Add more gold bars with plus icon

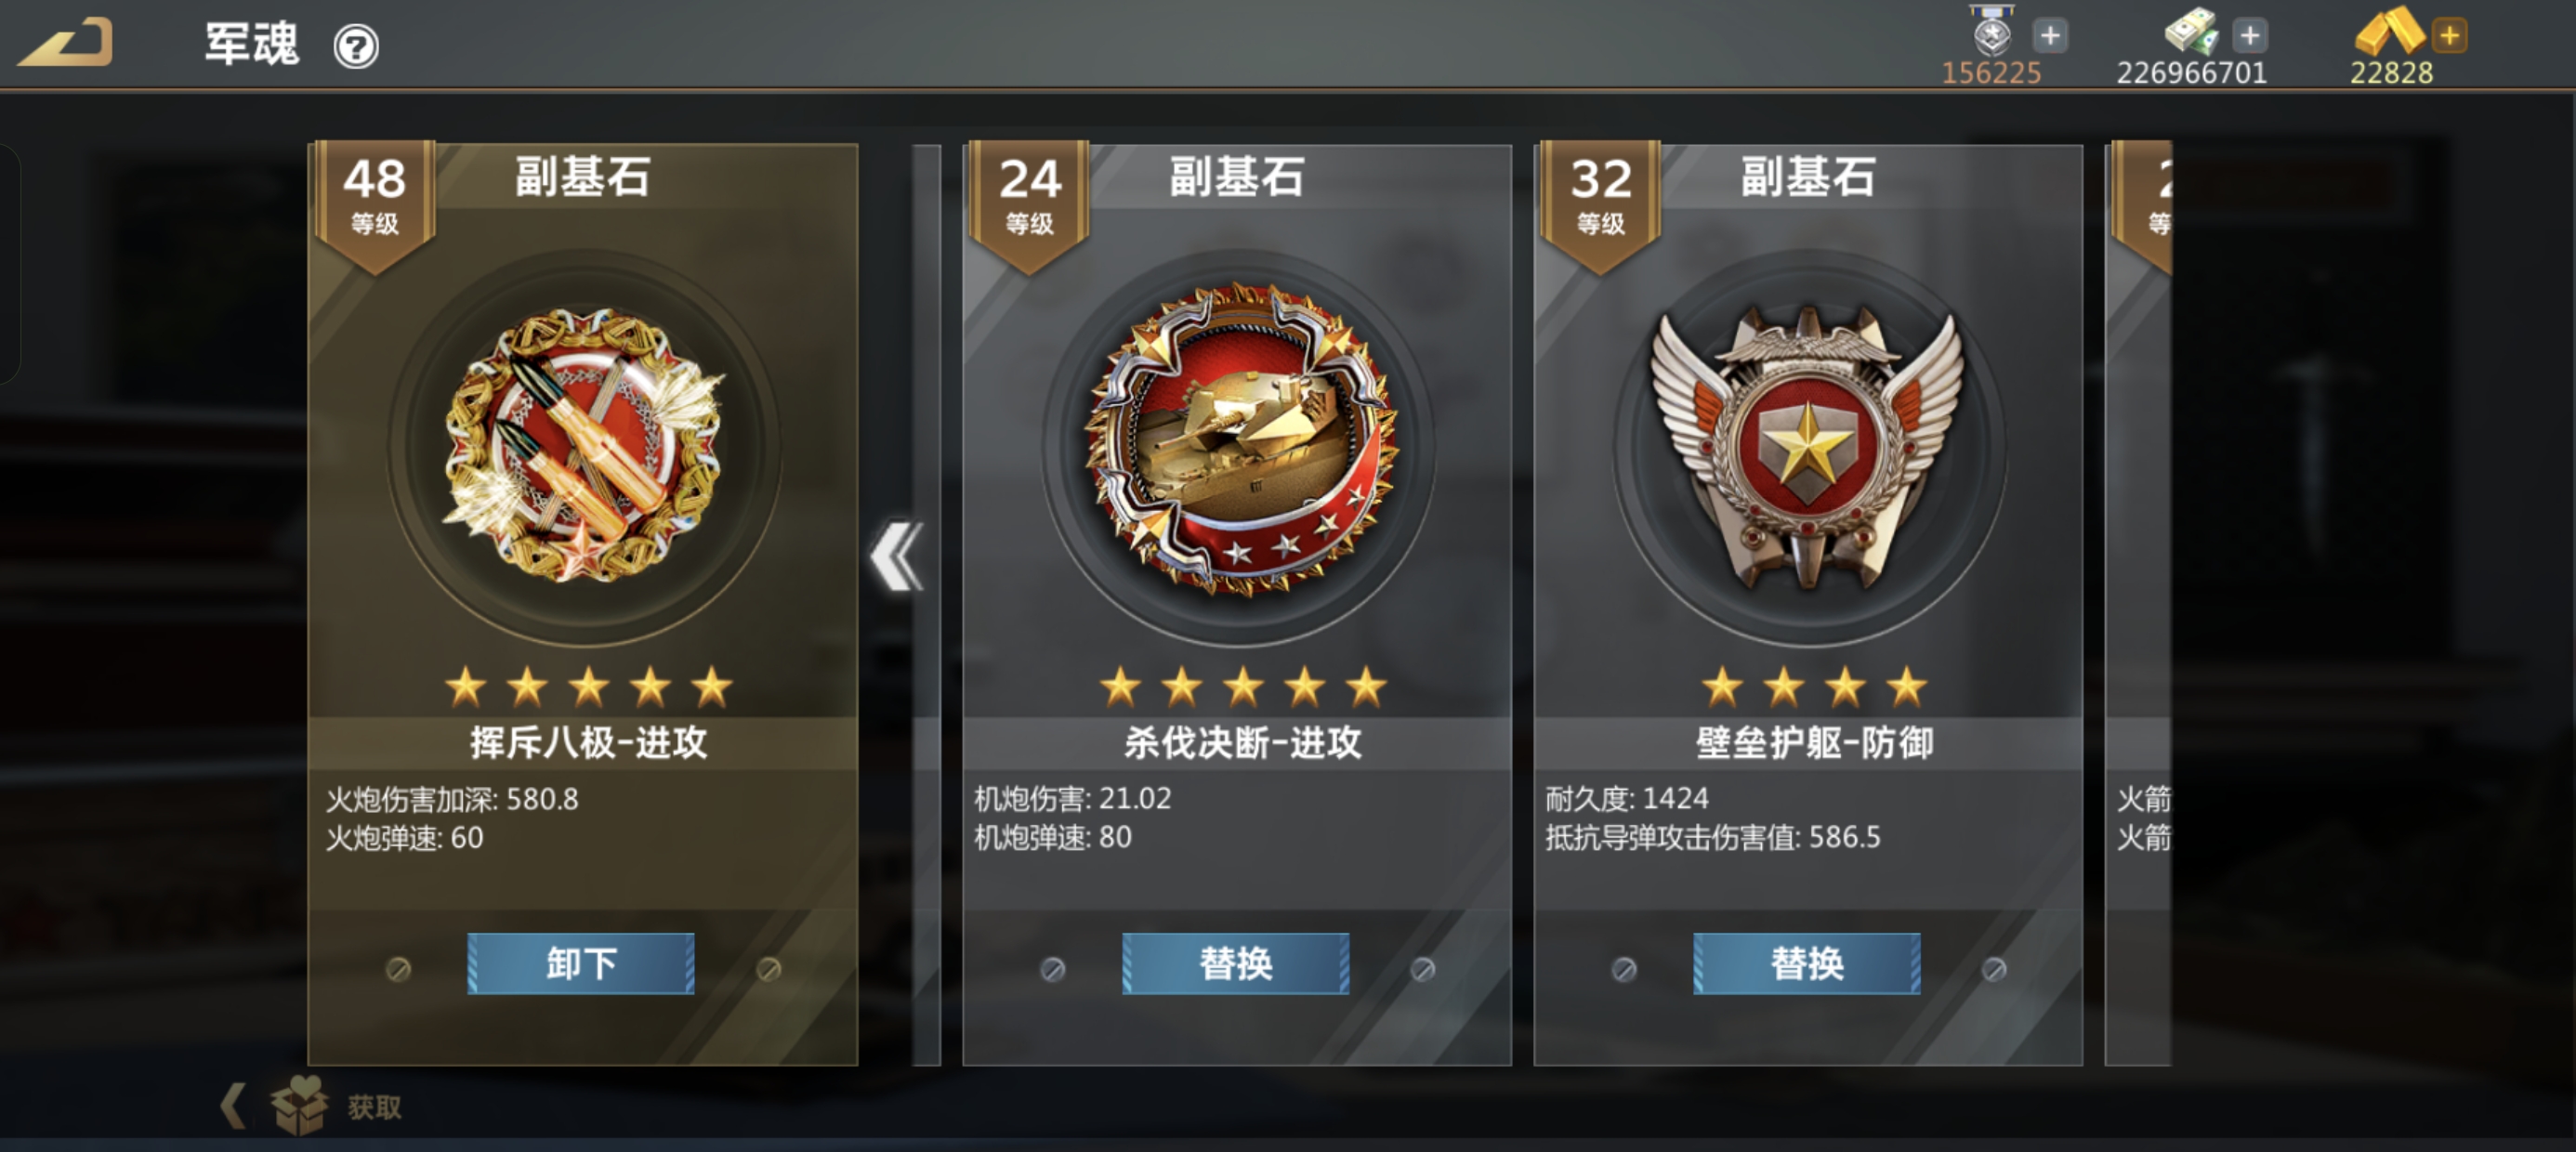point(2449,36)
